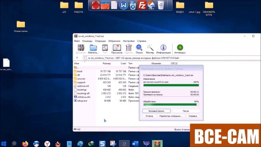Click the parent folder ".." row
Screen dimensions: 261x147
(x=106, y=67)
